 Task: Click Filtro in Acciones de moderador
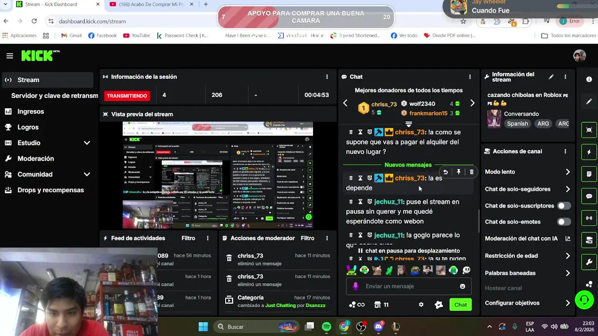[x=307, y=238]
